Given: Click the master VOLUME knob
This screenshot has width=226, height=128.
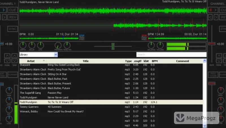Looking at the screenshot, I should click(160, 45).
